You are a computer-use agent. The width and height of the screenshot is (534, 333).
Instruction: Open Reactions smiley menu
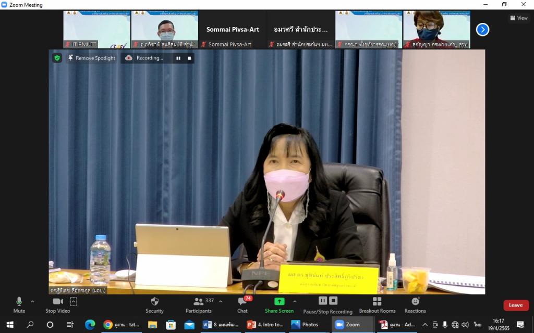pos(415,305)
